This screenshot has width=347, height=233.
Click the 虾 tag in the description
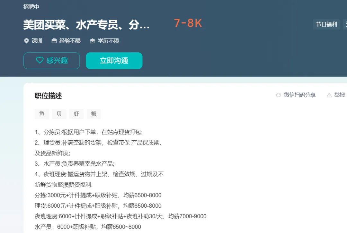76,114
